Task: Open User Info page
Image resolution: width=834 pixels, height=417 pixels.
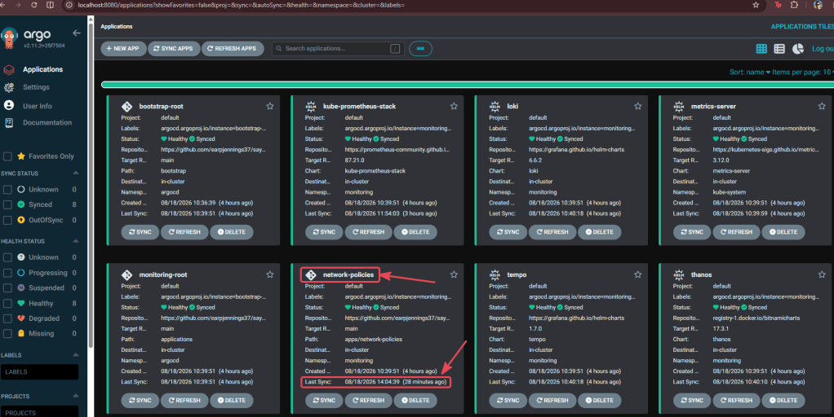Action: click(38, 106)
